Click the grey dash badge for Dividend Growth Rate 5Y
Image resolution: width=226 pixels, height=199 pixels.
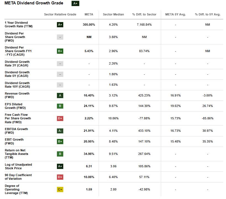click(60, 74)
